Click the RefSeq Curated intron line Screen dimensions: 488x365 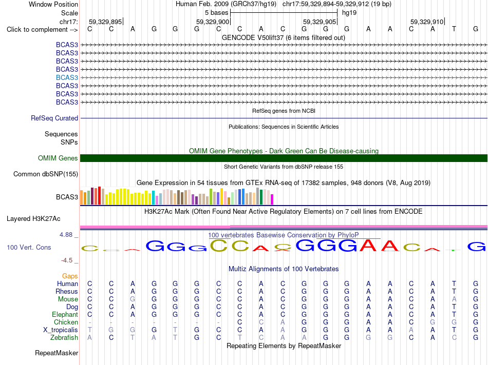point(284,118)
